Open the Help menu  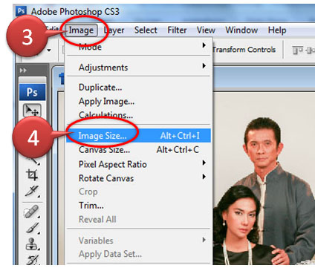coord(277,30)
